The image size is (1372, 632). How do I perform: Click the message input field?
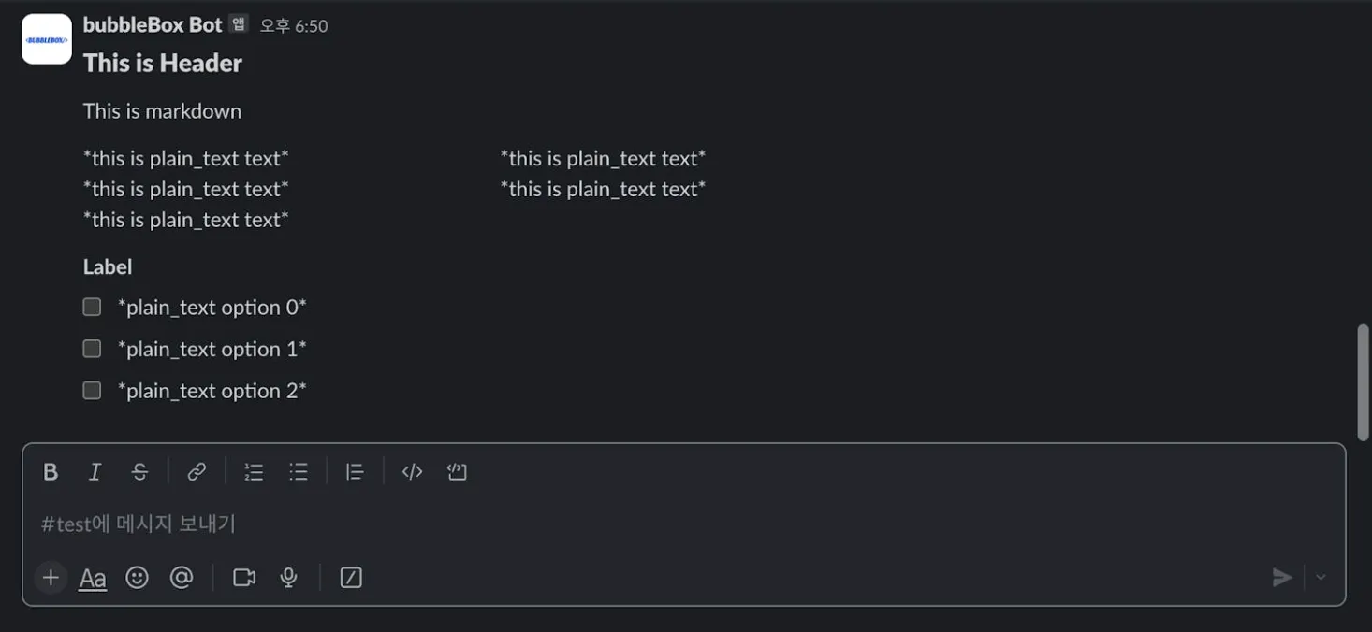coord(655,524)
